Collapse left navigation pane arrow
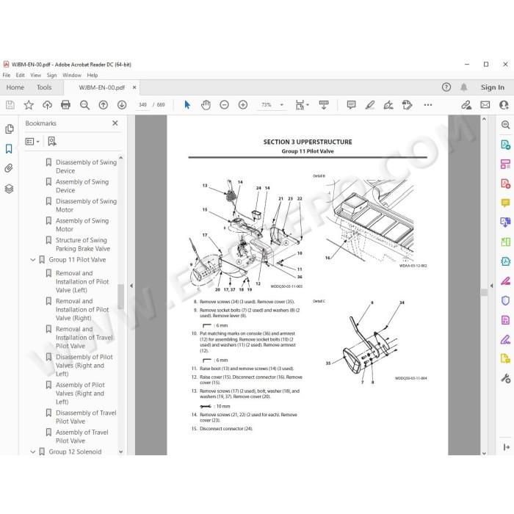The image size is (514, 514). [131, 286]
